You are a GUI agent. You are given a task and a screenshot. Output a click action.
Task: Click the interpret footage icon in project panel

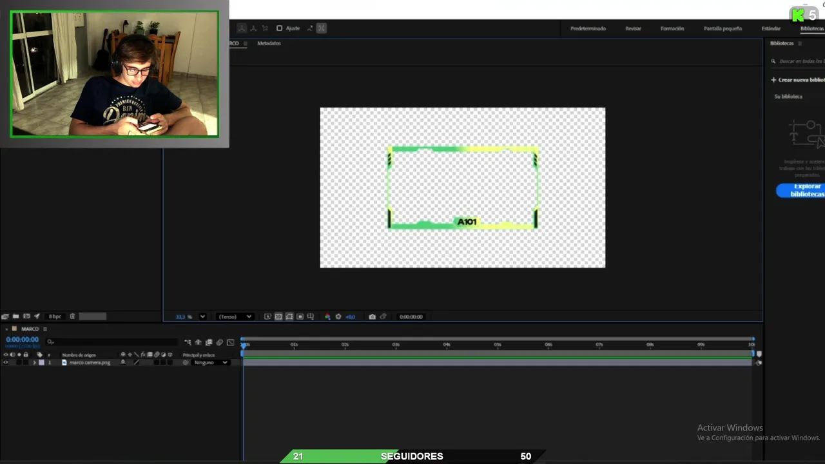point(5,316)
